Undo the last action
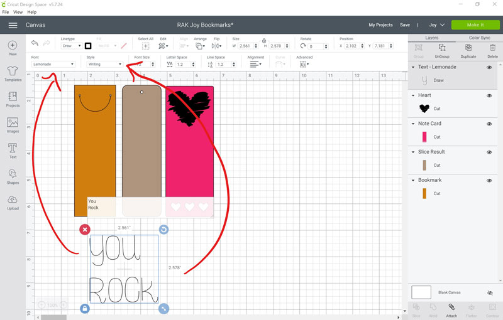503x320 pixels. [x=35, y=43]
